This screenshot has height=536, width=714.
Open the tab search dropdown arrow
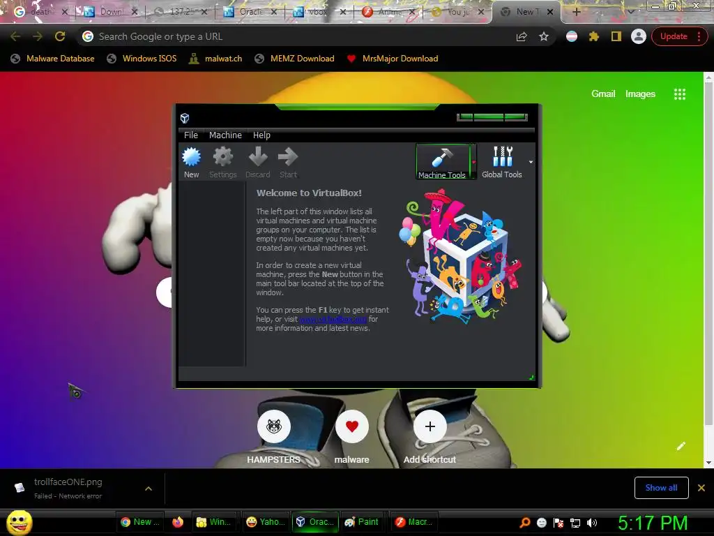pos(631,12)
